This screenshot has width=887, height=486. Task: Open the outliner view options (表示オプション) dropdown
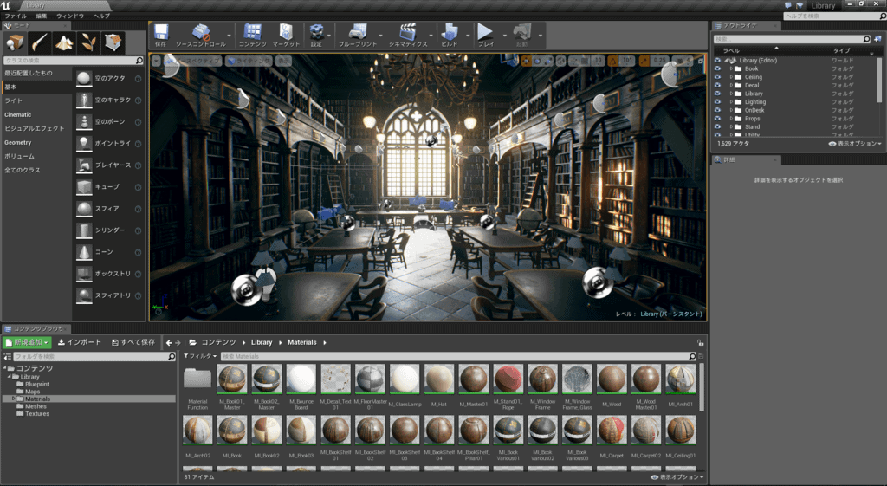(x=855, y=144)
